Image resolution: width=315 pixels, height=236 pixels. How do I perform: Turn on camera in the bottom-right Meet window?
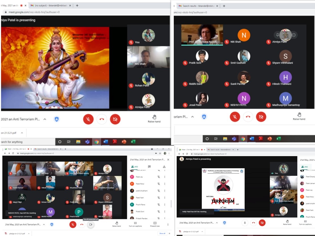click(262, 223)
